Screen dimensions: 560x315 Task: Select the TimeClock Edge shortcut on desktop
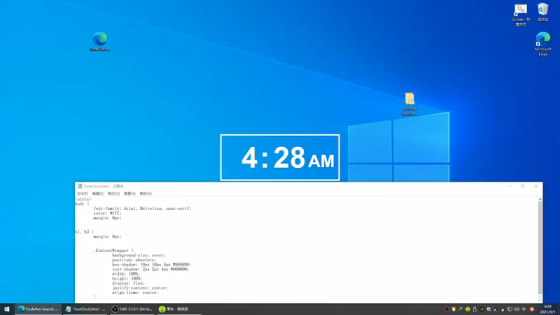click(x=99, y=41)
